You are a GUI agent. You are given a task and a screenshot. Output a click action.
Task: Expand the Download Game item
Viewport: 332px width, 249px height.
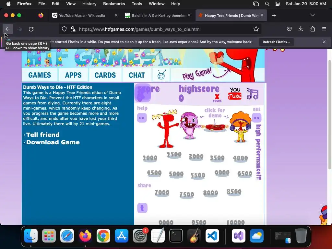[x=53, y=142]
